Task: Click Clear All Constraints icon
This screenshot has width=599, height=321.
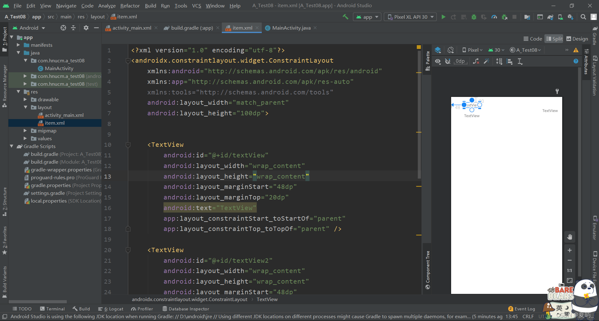Action: coord(476,61)
